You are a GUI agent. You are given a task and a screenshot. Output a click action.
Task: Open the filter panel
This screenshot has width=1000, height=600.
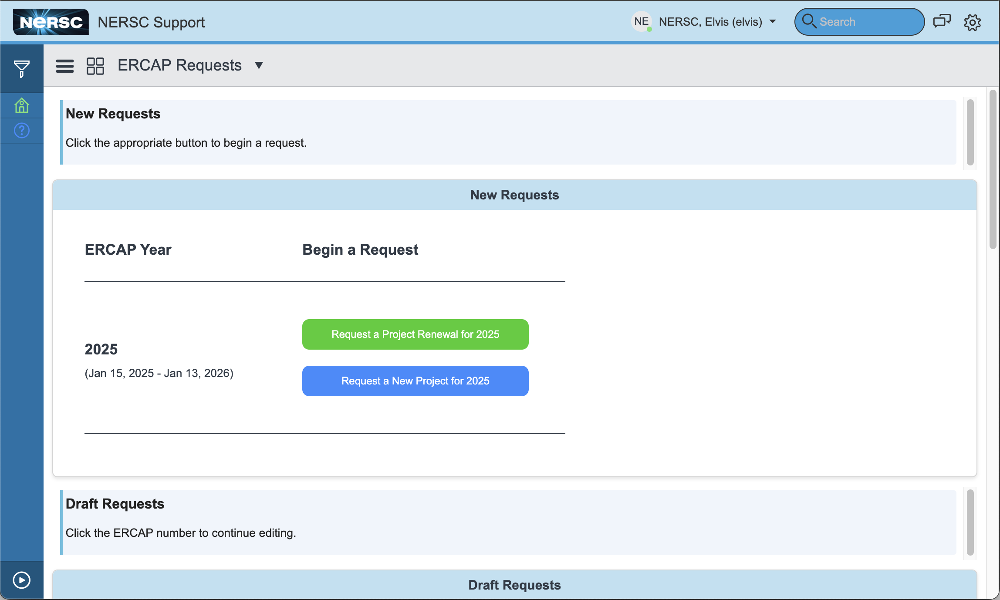point(21,67)
